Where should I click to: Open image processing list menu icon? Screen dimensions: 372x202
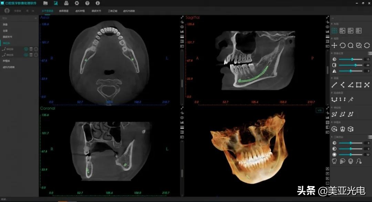(370, 53)
